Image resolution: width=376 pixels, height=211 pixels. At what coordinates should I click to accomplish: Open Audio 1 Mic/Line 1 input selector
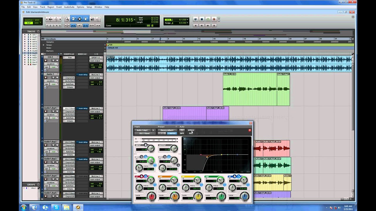click(x=96, y=75)
